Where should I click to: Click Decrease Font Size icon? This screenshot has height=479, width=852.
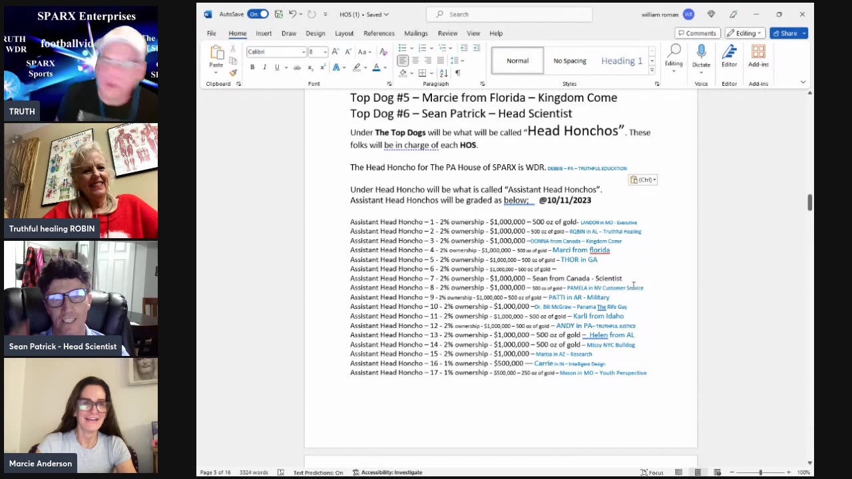tap(347, 52)
